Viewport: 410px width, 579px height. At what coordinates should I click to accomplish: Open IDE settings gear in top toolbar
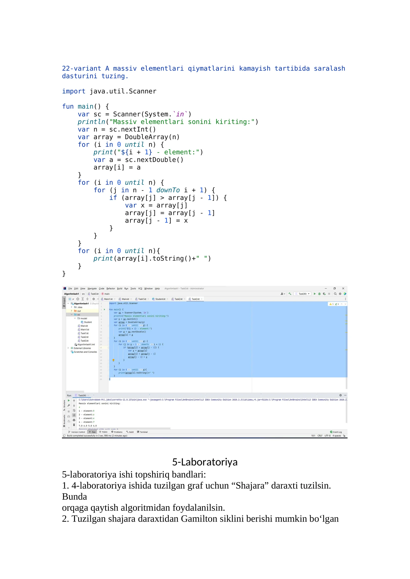point(340,294)
